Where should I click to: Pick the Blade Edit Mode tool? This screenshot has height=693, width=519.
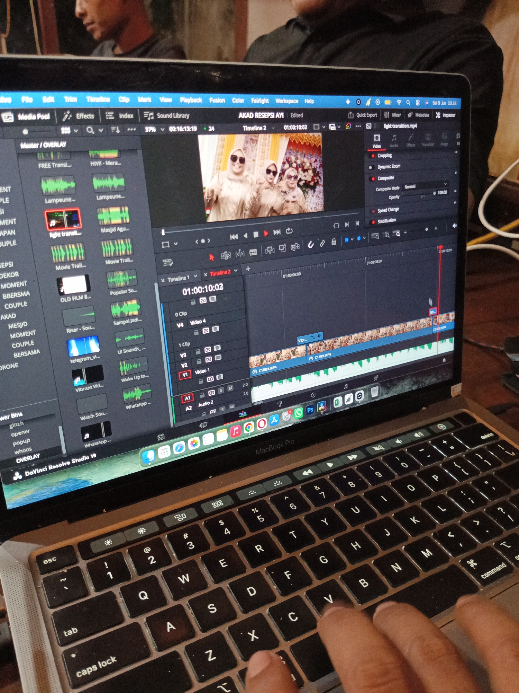pos(253,252)
